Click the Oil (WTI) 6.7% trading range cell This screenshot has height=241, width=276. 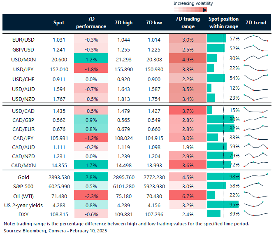(x=188, y=194)
